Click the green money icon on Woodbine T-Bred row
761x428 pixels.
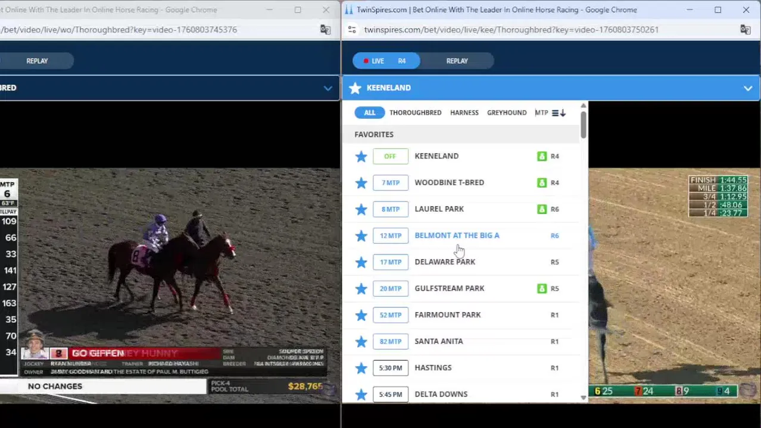tap(542, 182)
